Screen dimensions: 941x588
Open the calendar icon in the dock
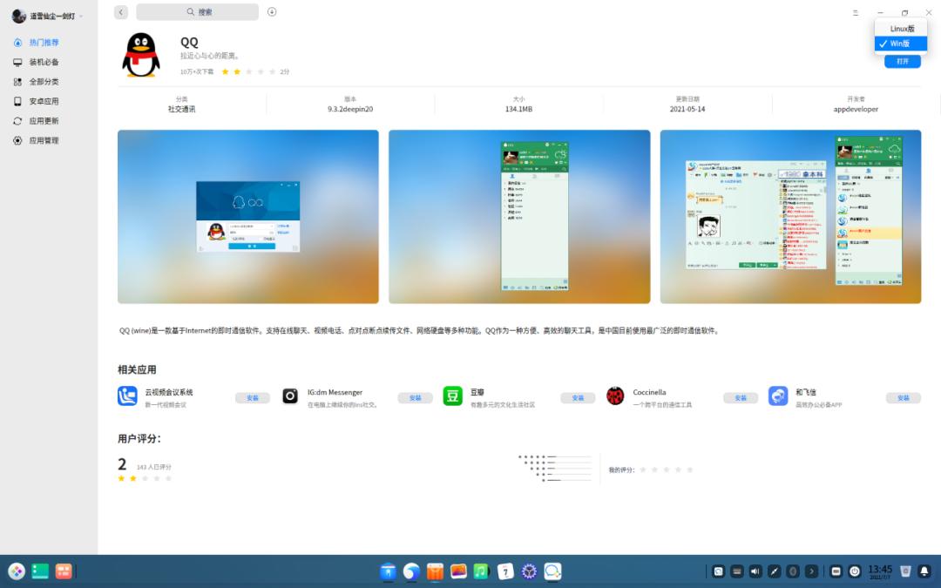point(505,571)
